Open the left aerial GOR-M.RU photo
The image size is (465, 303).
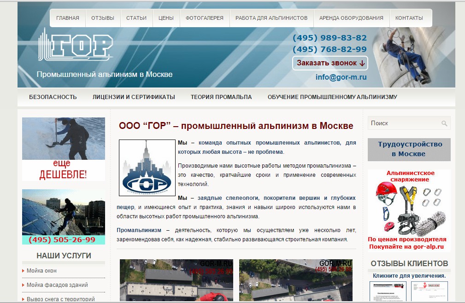(x=177, y=280)
